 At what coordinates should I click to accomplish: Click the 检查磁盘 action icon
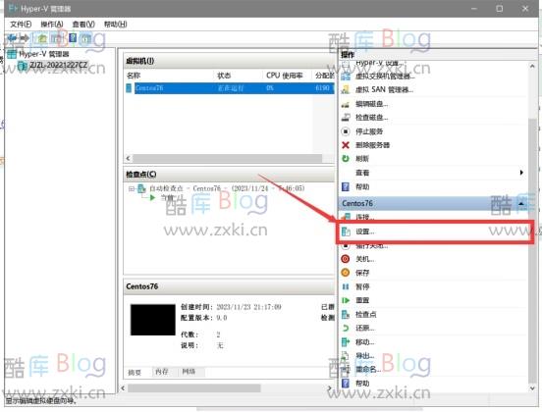[346, 118]
